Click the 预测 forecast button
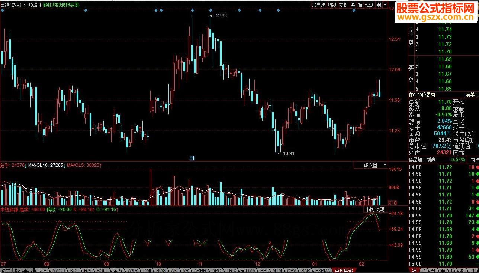 click(369, 5)
